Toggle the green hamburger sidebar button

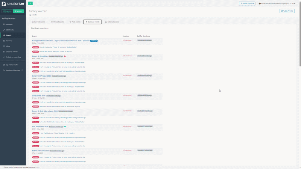[30, 3]
